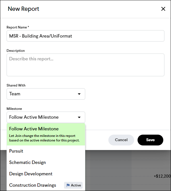This screenshot has width=171, height=191.
Task: Click the New Report dialog title
Action: [x=23, y=9]
